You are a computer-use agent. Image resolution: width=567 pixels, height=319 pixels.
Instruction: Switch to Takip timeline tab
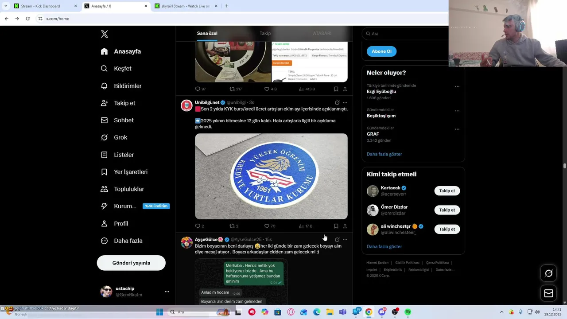(265, 33)
